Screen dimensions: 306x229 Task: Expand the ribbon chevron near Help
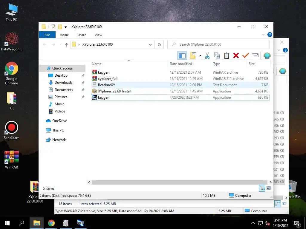click(x=263, y=35)
